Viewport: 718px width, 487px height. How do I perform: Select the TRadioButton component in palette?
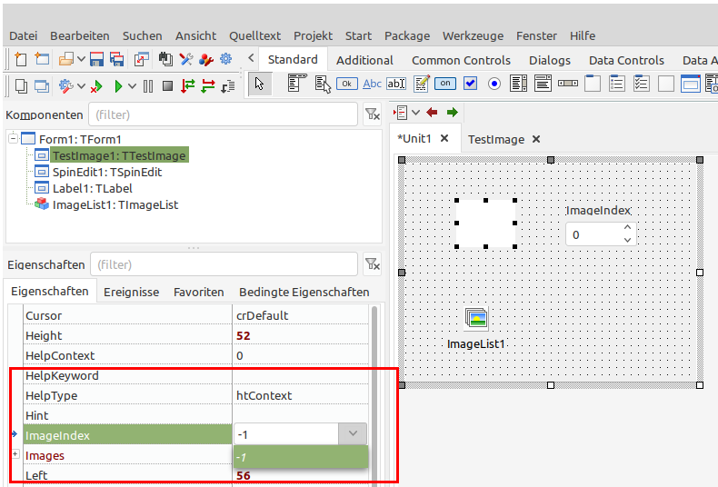click(x=494, y=84)
